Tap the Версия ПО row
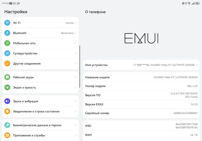The image size is (202, 141). 141,95
